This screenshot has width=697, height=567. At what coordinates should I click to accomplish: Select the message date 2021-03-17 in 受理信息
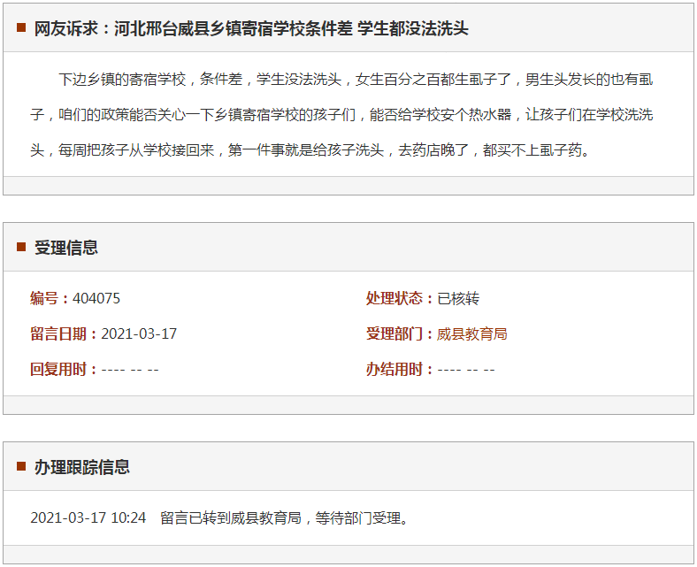tap(139, 334)
